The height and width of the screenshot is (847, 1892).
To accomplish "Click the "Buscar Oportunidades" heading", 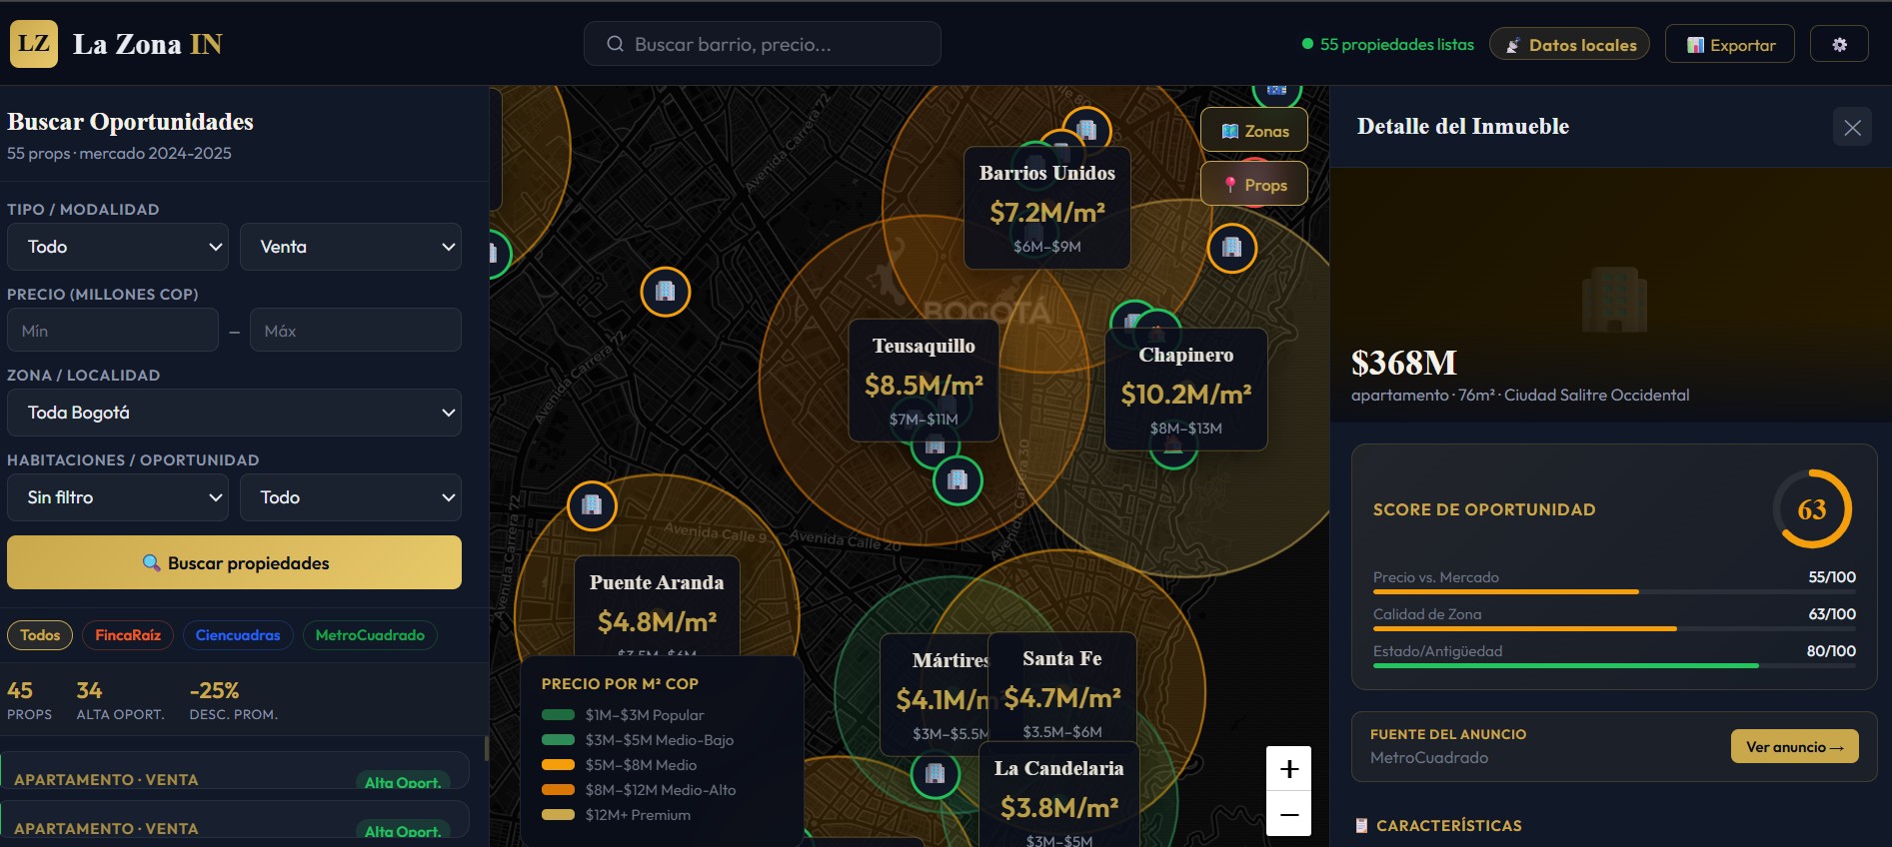I will [130, 122].
